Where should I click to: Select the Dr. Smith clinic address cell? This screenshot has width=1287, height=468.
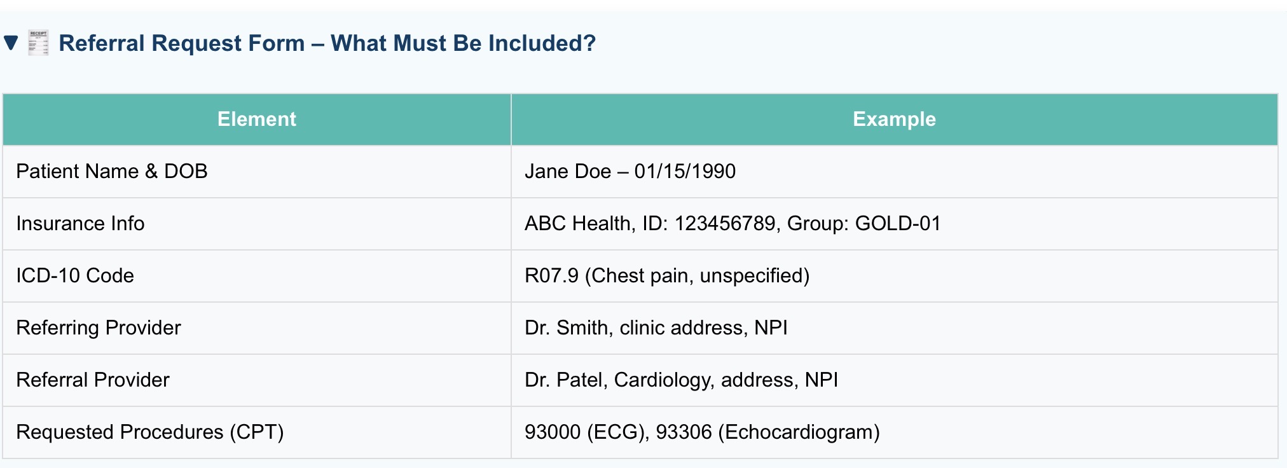pos(894,328)
